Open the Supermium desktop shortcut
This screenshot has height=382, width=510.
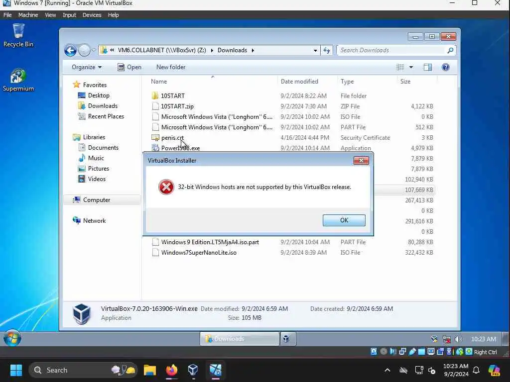tap(18, 80)
